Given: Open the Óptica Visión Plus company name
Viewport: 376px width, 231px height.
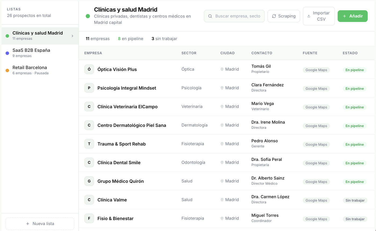Looking at the screenshot, I should click(x=117, y=69).
